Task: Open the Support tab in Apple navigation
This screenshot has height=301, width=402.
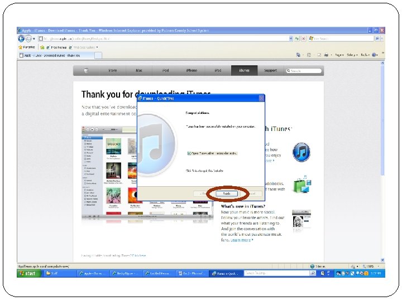Action: point(270,70)
